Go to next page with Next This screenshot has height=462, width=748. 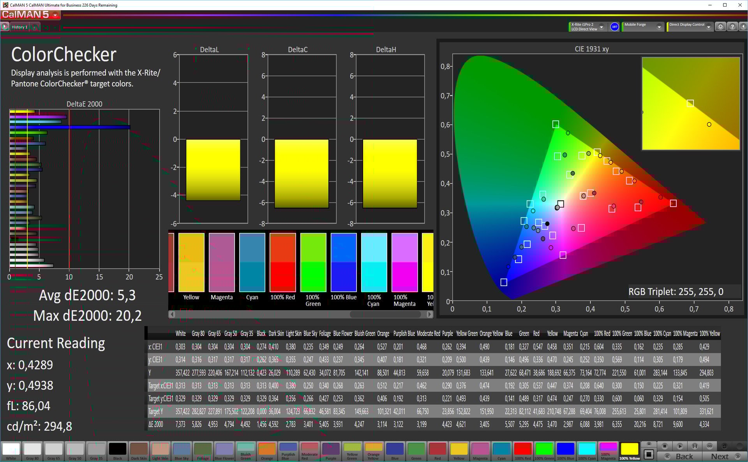click(724, 456)
